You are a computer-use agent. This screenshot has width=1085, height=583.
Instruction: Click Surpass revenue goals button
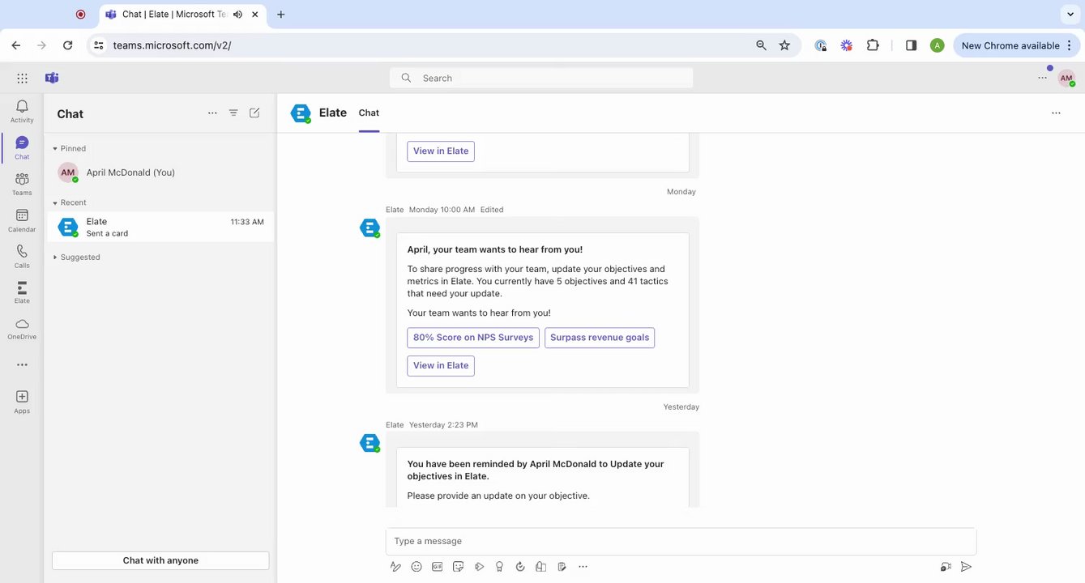click(x=600, y=338)
